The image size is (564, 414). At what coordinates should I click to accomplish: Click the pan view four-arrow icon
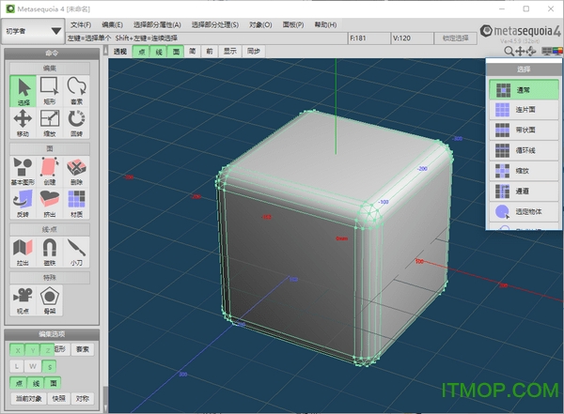click(520, 51)
